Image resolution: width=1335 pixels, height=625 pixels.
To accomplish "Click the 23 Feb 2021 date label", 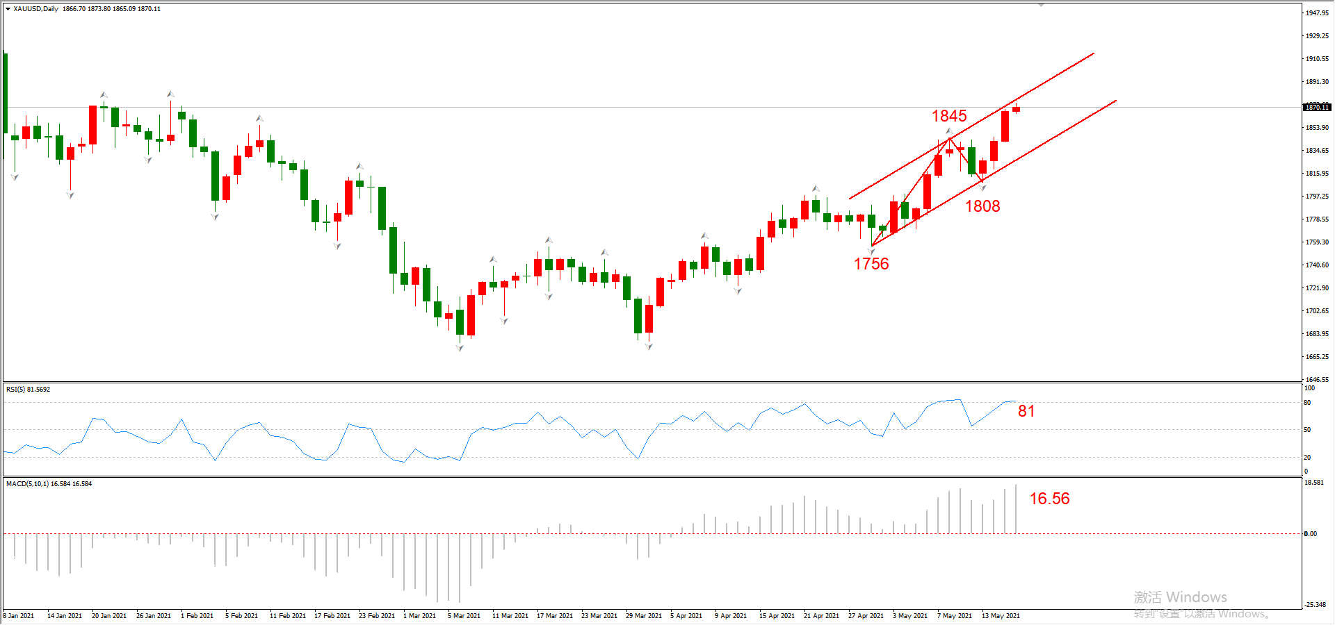I will [x=377, y=616].
